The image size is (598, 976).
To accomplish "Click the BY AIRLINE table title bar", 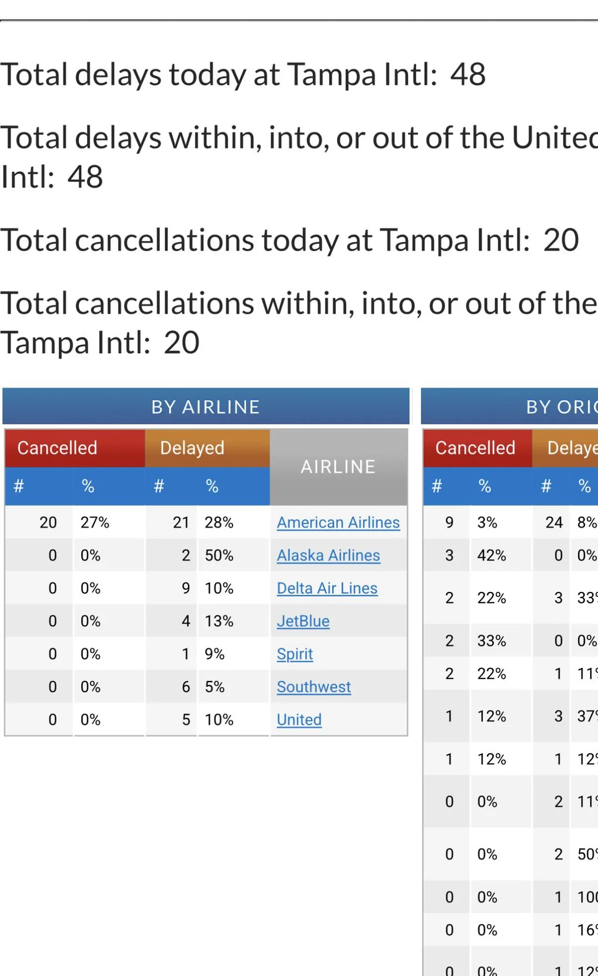I will tap(205, 407).
